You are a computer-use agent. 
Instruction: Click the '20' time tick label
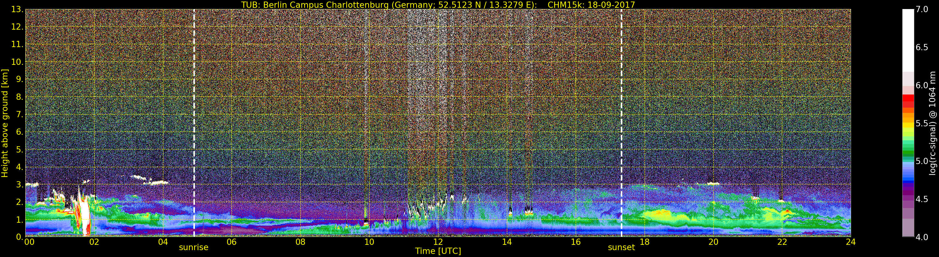click(x=713, y=242)
